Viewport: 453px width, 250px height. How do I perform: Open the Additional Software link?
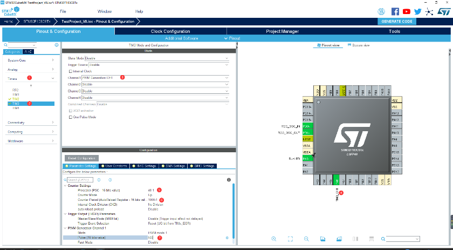(x=181, y=38)
